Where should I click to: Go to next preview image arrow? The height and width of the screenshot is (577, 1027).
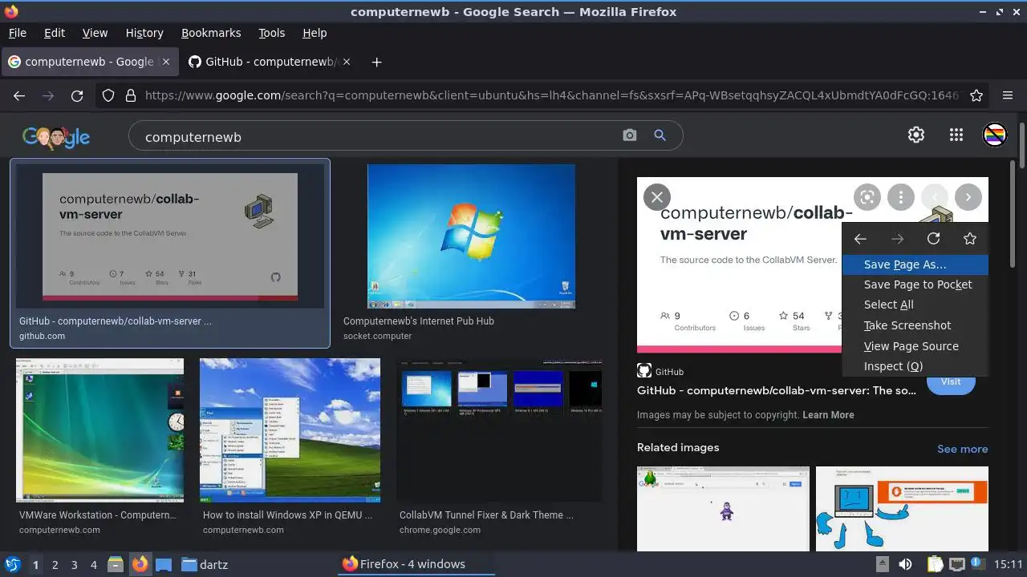coord(968,196)
